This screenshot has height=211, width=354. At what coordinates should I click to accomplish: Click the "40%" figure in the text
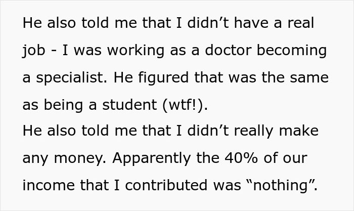241,158
